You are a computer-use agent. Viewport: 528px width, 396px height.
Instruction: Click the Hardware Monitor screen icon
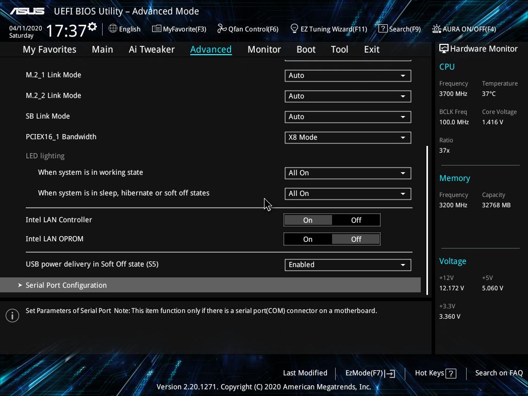tap(443, 48)
